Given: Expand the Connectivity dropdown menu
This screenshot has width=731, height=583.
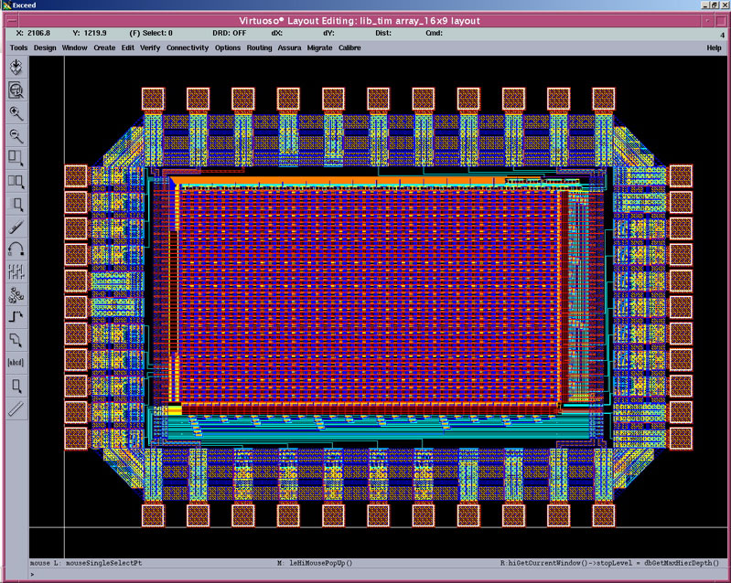Looking at the screenshot, I should (188, 48).
